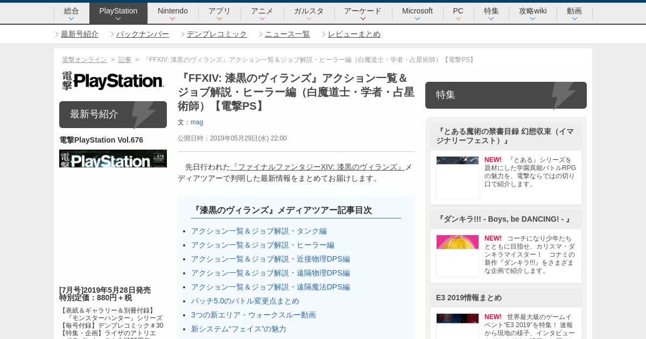The height and width of the screenshot is (339, 646).
Task: Open the ニュース一覧 submenu link
Action: 287,34
